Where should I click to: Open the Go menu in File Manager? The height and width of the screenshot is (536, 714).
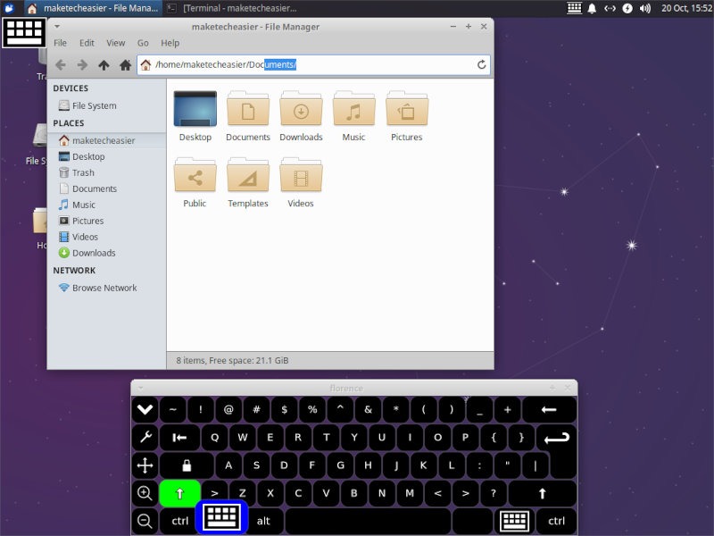[142, 42]
